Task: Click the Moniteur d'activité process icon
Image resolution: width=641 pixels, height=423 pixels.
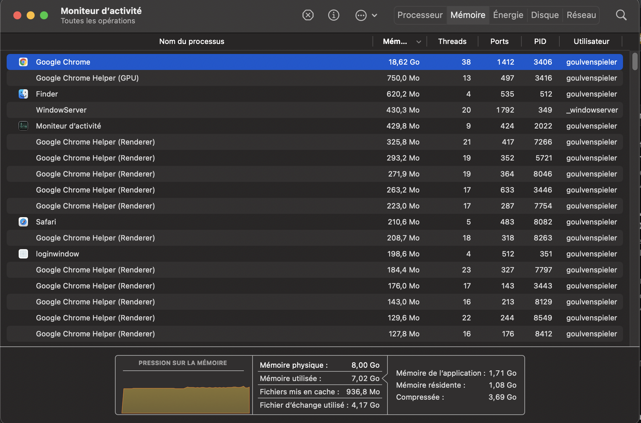Action: 23,126
